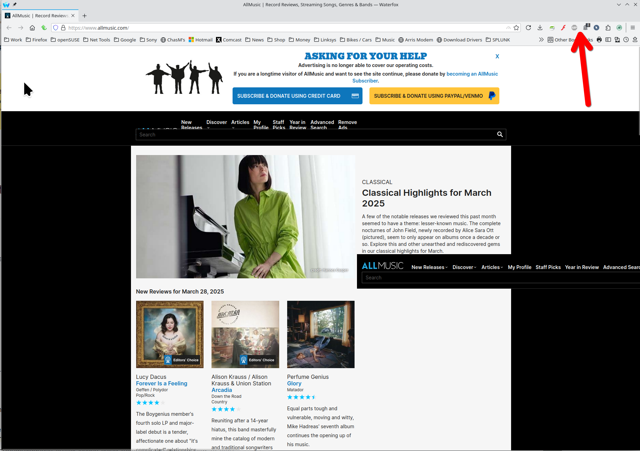Expand the Money bookmarks folder

point(300,40)
